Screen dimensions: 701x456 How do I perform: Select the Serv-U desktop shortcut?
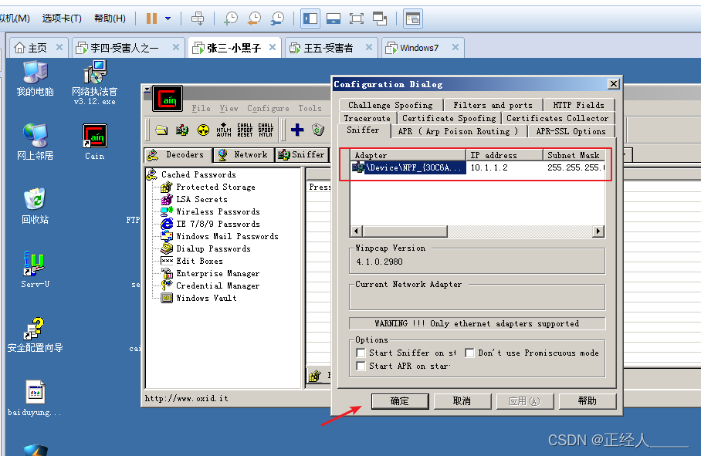coord(36,270)
